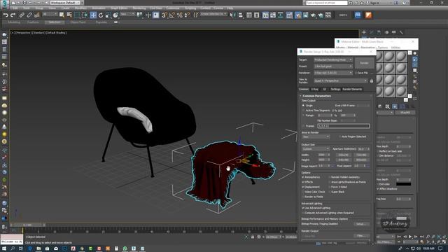Screen dimensions: 448x252
Task: Select the Bind to Space Warp tool
Action: pyautogui.click(x=37, y=15)
